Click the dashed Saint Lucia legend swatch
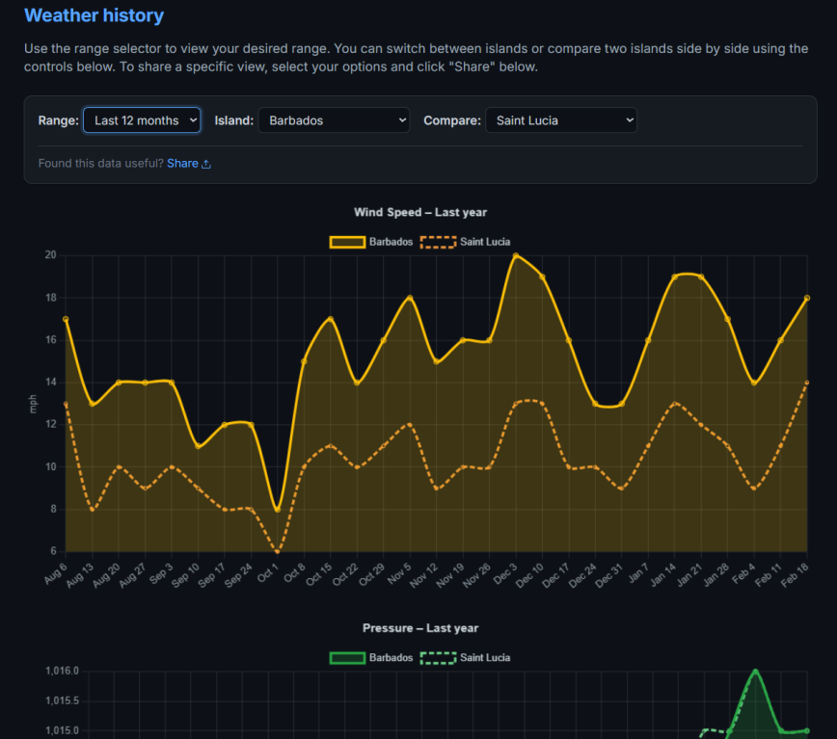The width and height of the screenshot is (837, 739). (438, 242)
